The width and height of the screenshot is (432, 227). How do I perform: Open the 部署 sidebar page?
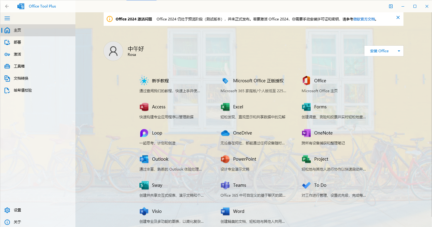pyautogui.click(x=38, y=42)
